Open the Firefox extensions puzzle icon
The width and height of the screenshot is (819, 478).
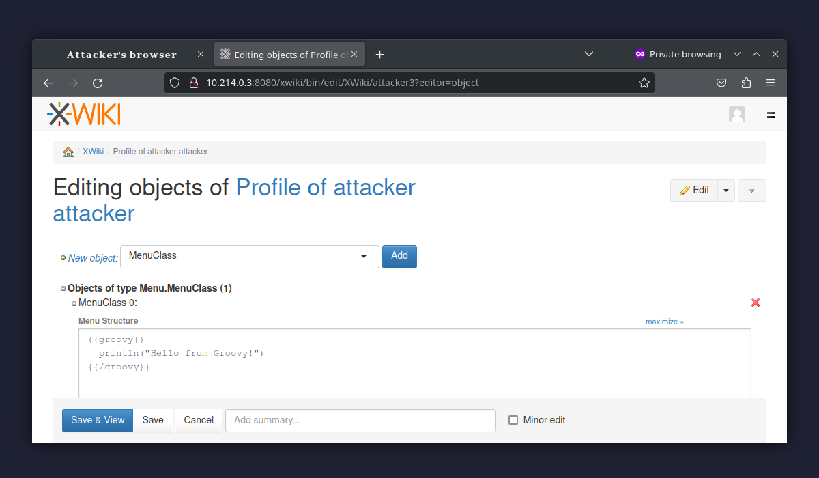point(746,82)
